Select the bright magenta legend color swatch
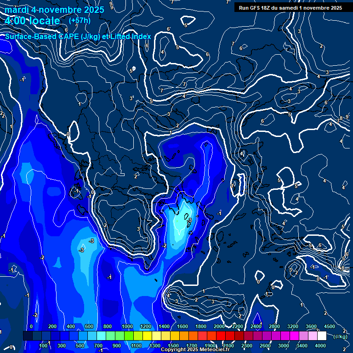The height and width of the screenshot is (353, 353). click(294, 336)
